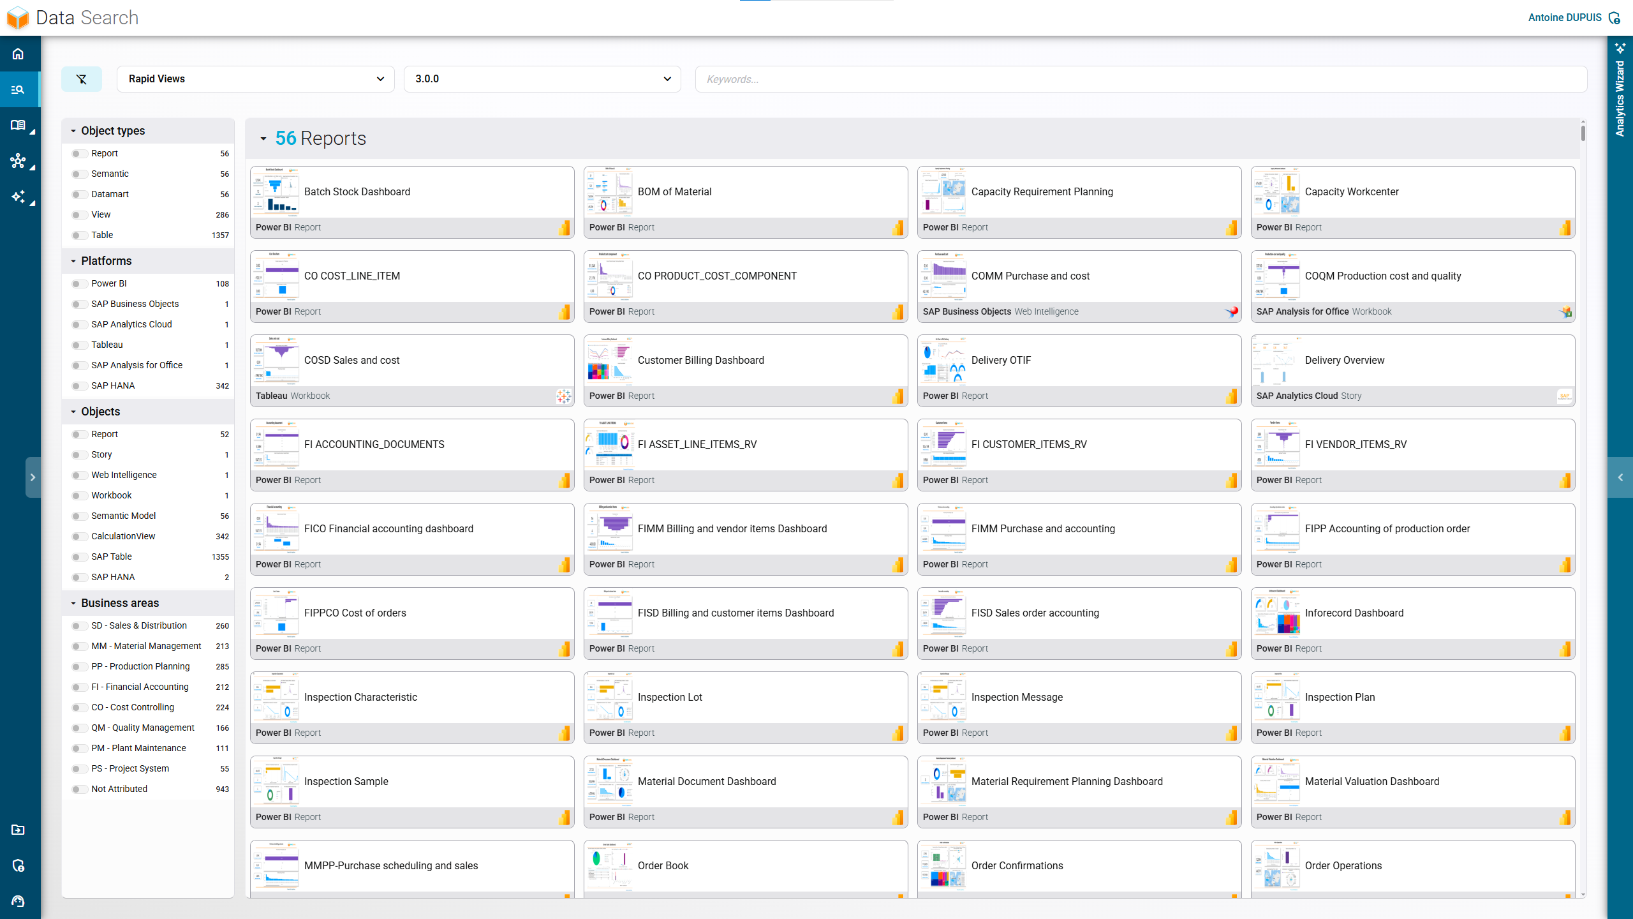Expand the right panel chevron handle
Image resolution: width=1633 pixels, height=919 pixels.
click(x=1620, y=477)
